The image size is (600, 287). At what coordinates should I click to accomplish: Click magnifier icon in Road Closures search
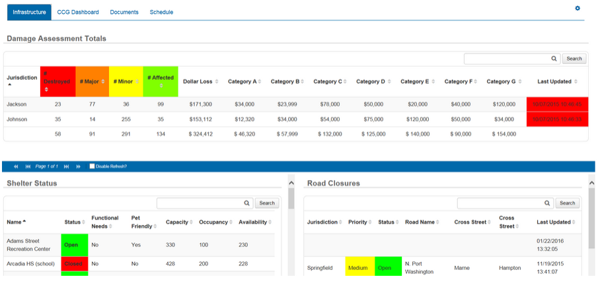(548, 203)
